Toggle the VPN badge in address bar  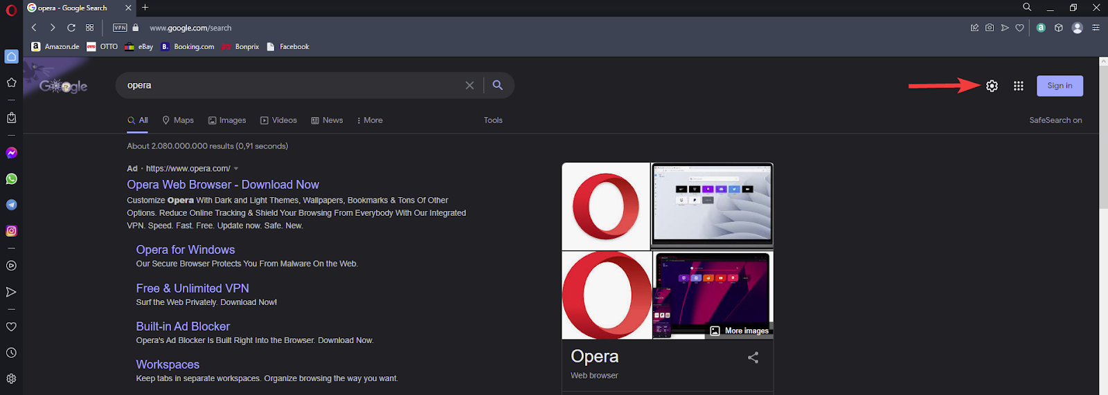click(120, 28)
